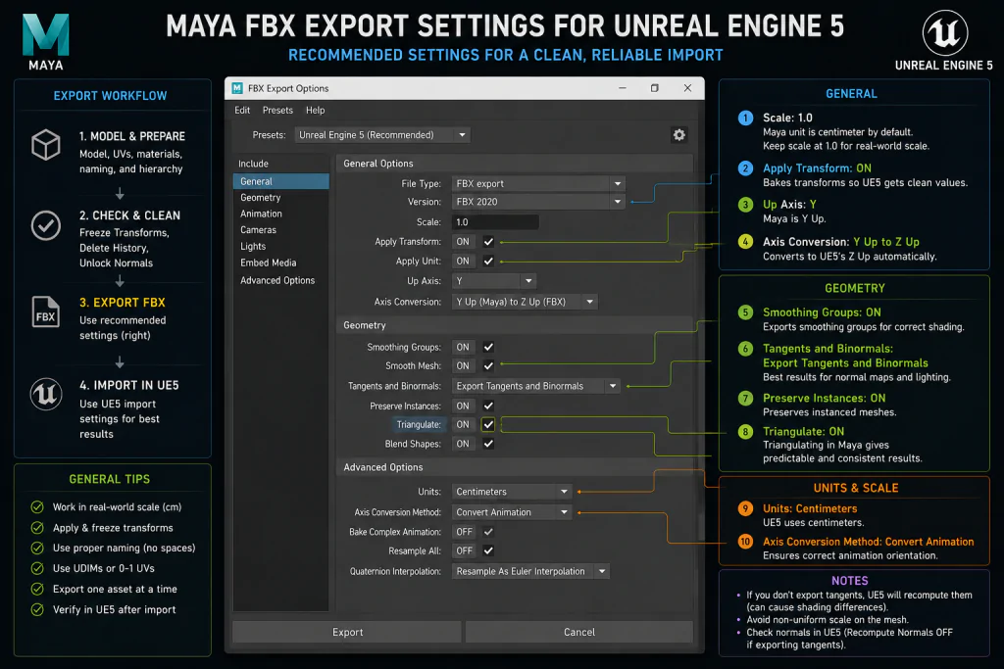Viewport: 1004px width, 669px height.
Task: Click the FBX file icon beside Export FBX
Action: 45,312
